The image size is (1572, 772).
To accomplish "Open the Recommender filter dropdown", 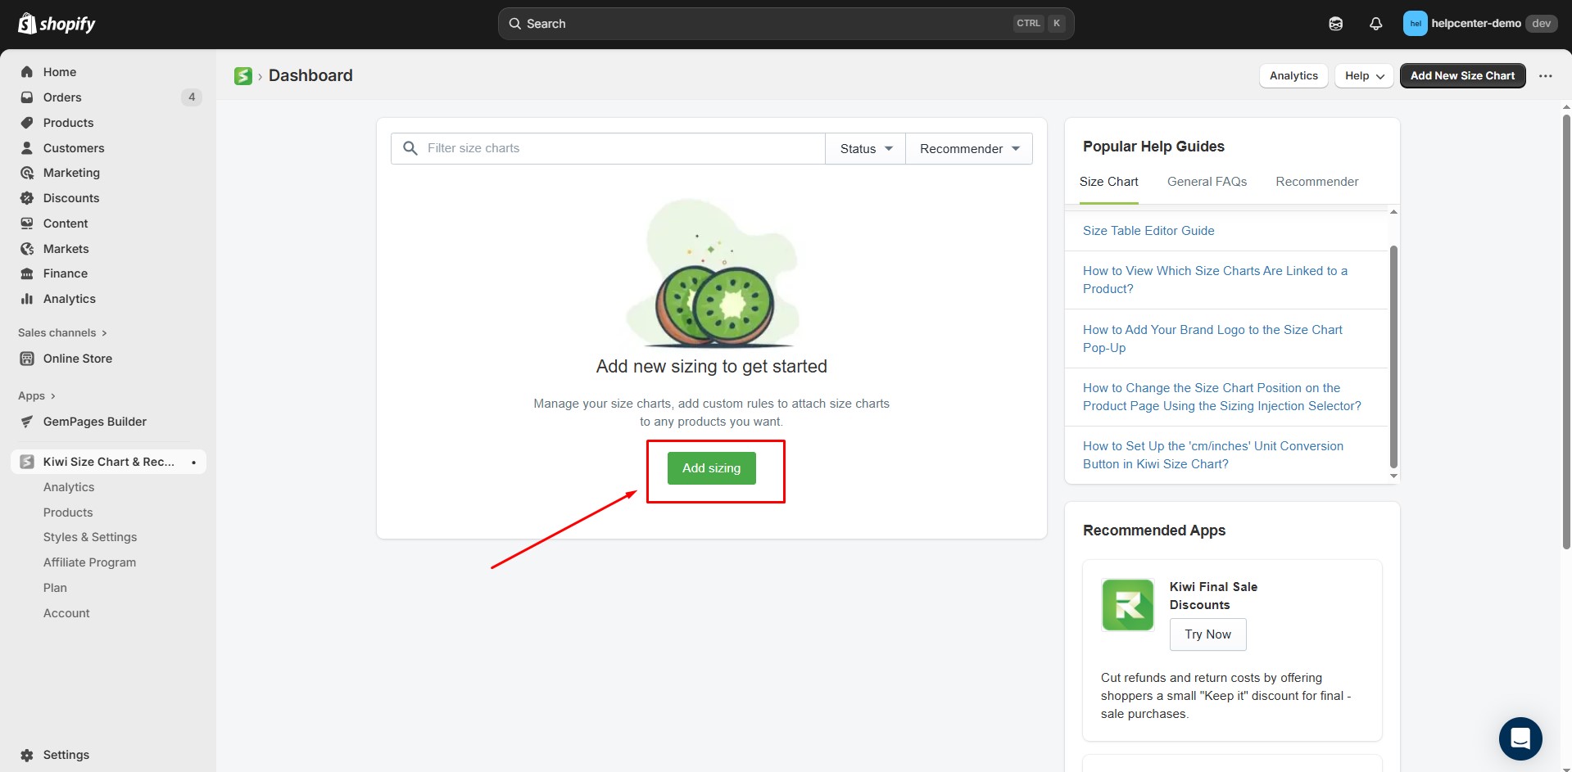I will (x=969, y=149).
